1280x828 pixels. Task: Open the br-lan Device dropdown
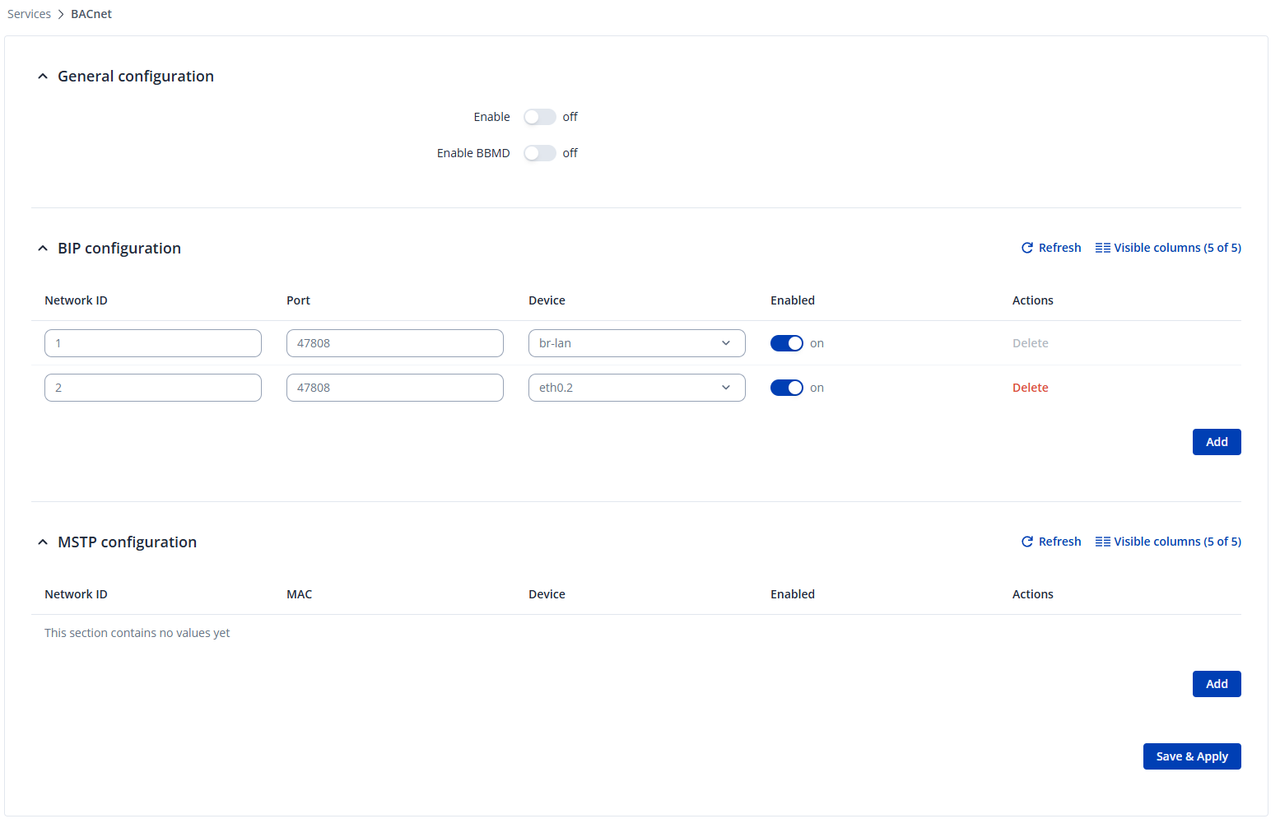click(636, 343)
